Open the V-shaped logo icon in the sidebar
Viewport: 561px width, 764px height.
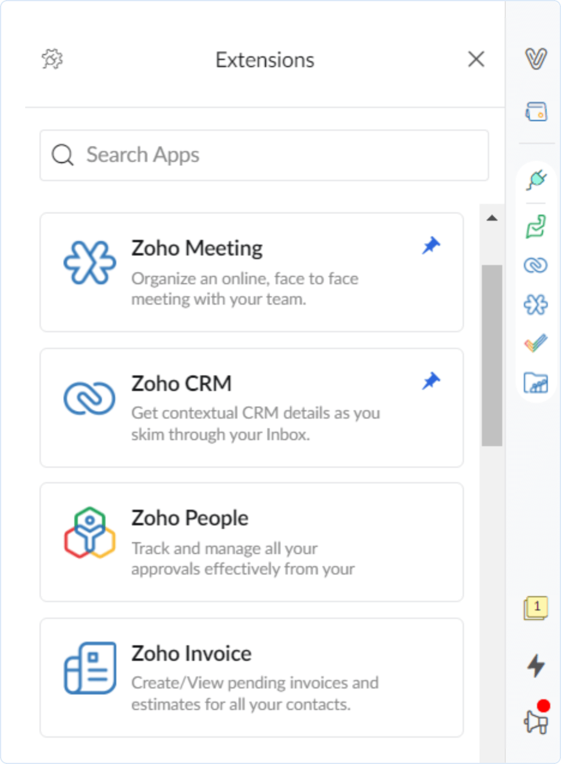536,59
